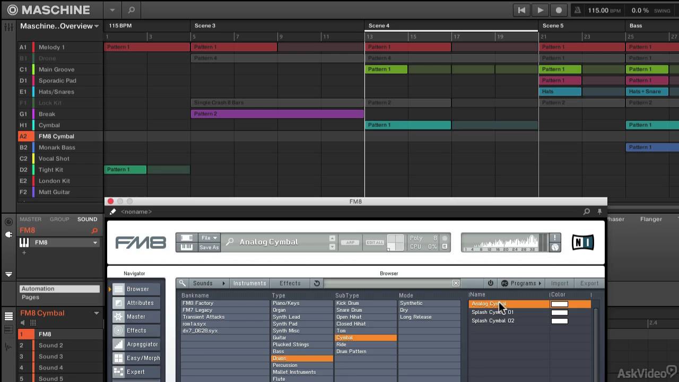Open the FM8 File menu

coord(208,238)
